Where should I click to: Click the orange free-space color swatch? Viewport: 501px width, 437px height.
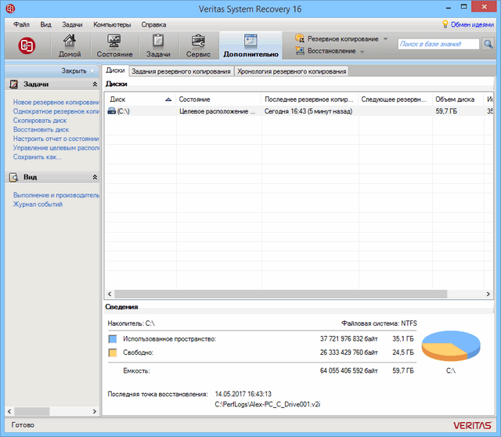point(113,352)
